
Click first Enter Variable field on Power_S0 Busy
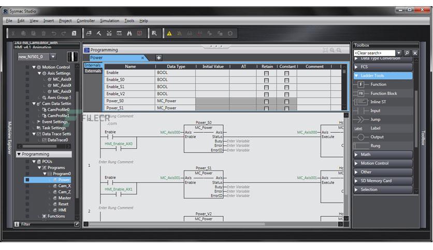[x=238, y=141]
